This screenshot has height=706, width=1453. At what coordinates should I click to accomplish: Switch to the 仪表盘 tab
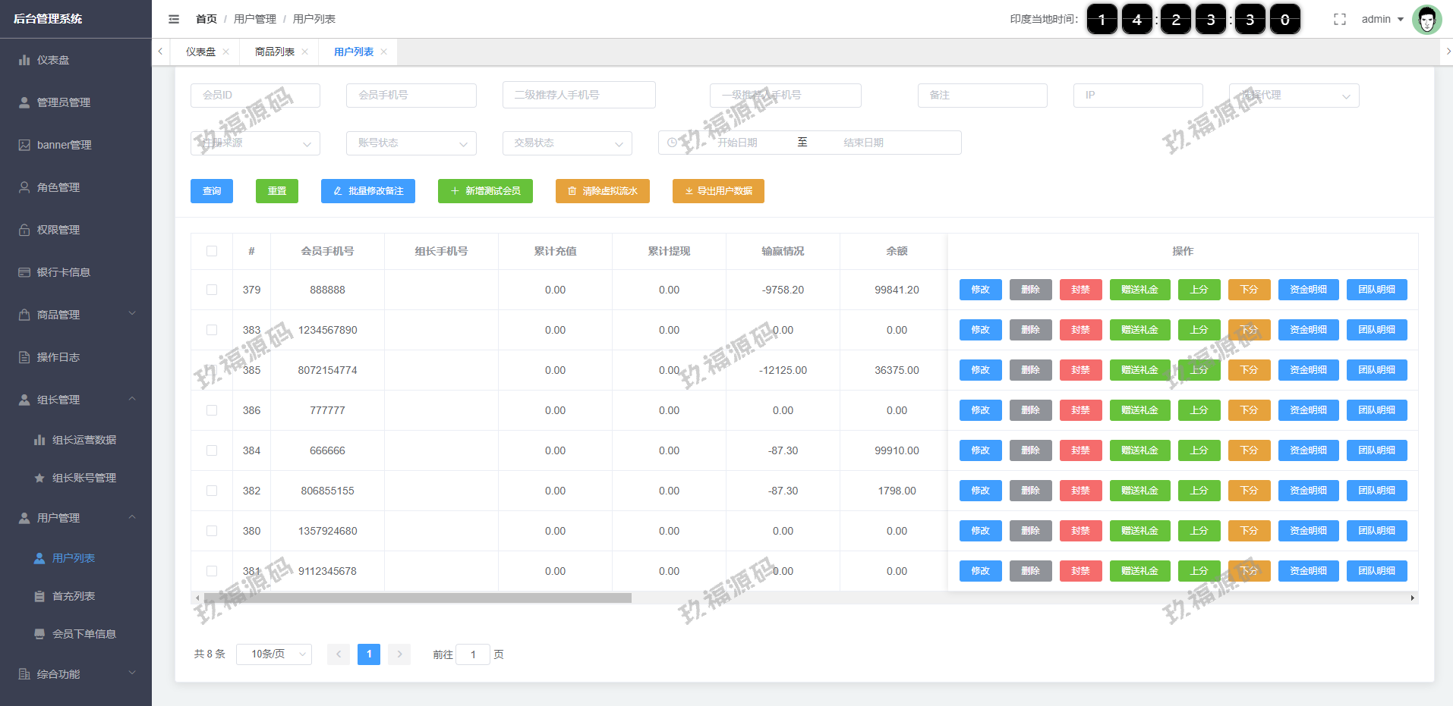coord(200,52)
